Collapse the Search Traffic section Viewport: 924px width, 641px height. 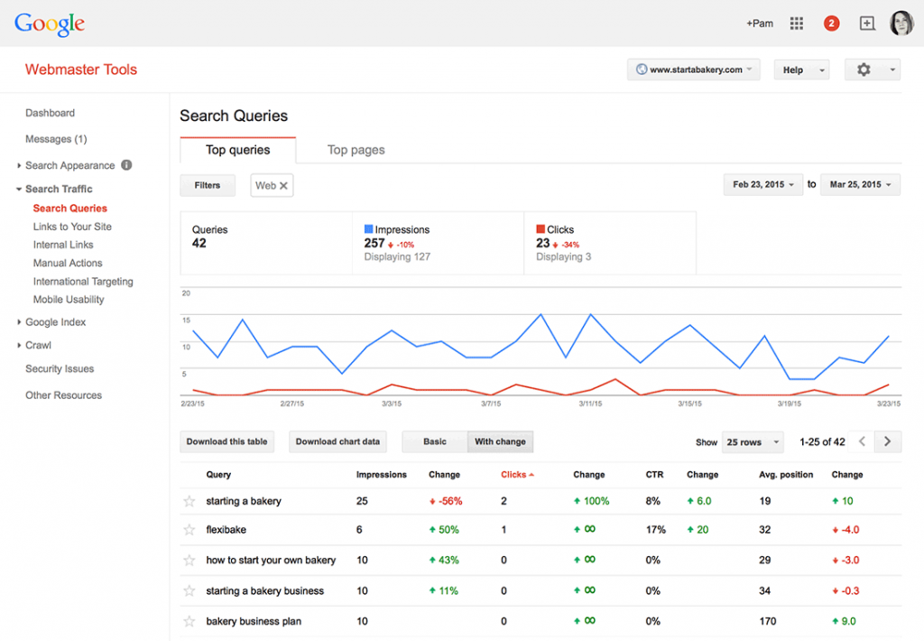(x=19, y=190)
